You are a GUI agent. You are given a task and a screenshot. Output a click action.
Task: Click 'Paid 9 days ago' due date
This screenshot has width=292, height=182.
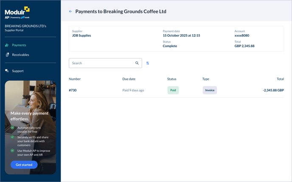[x=133, y=90]
